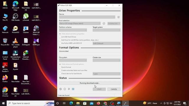Toggle the Quick format checkbox
Viewport: 189px width, 106px height.
click(x=60, y=67)
